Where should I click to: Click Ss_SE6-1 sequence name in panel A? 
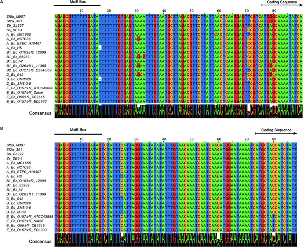click(14, 30)
